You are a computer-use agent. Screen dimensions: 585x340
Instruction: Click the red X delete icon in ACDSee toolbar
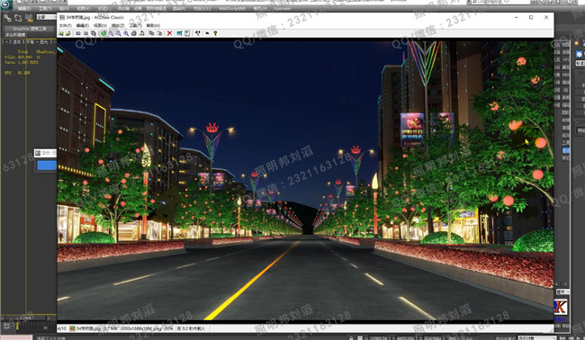coord(169,33)
